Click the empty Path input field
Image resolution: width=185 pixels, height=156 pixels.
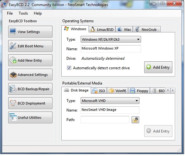[x=105, y=119]
